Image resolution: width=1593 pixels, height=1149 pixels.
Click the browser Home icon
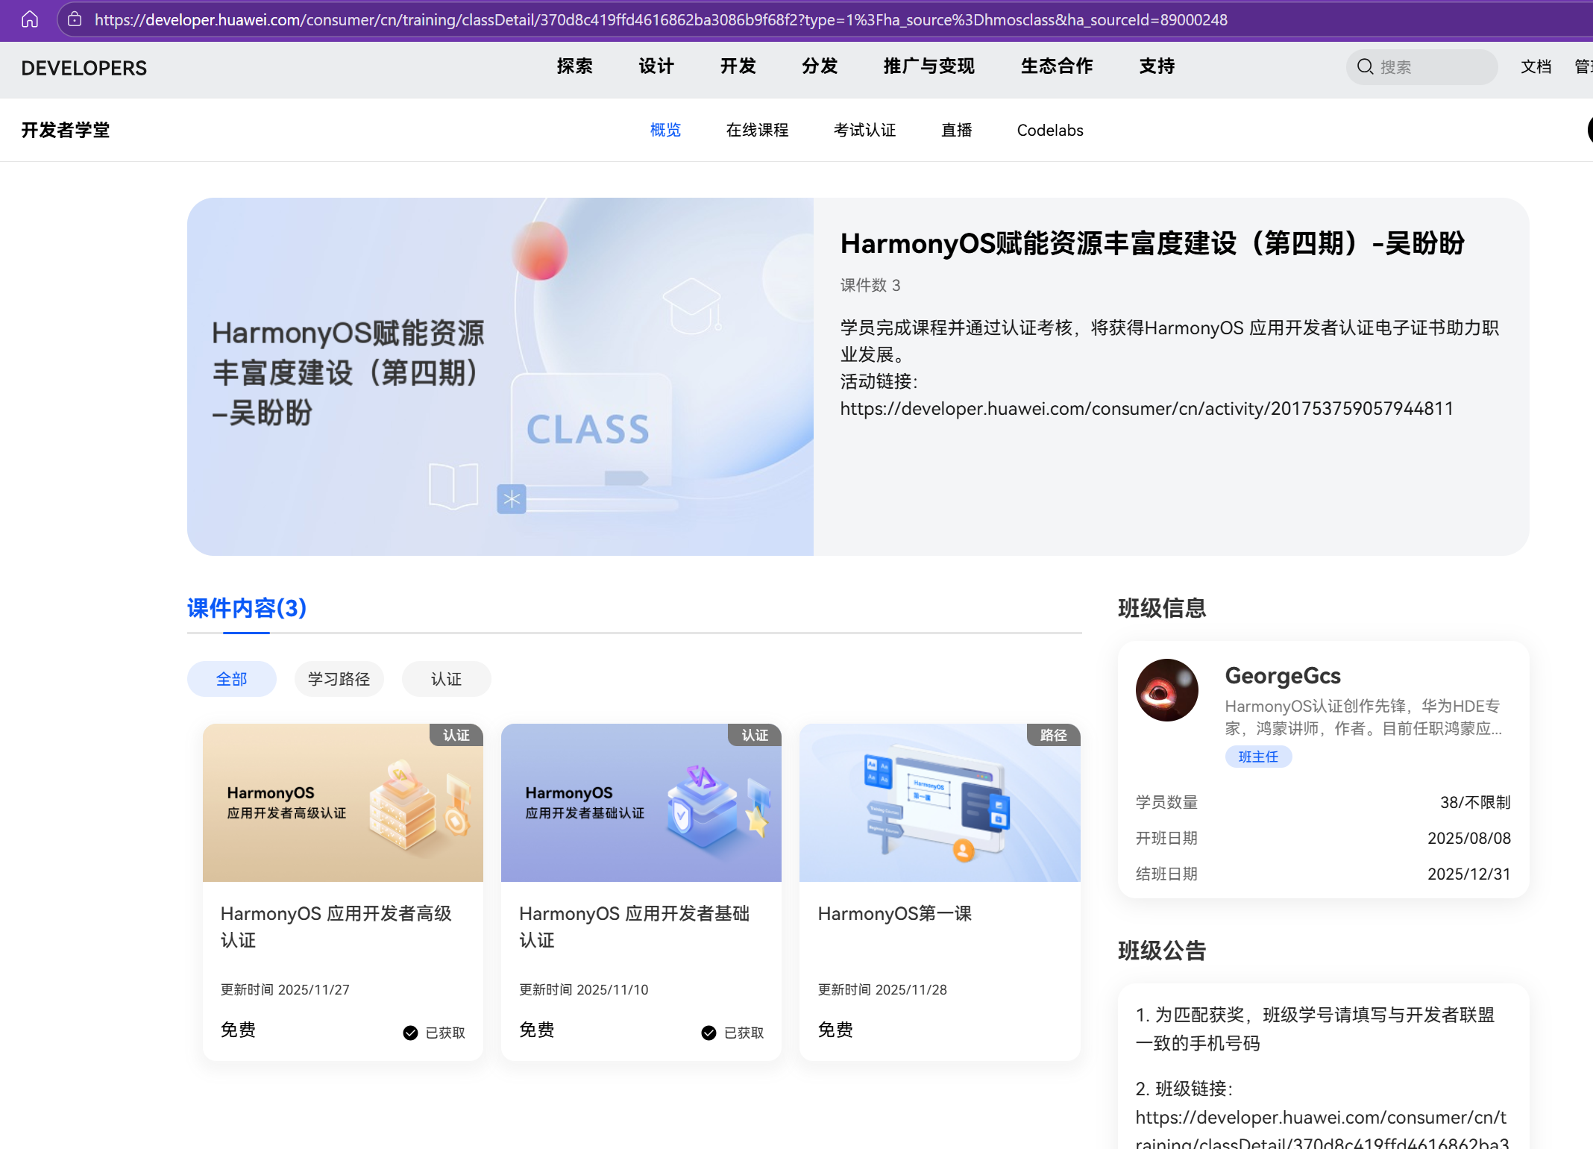[x=29, y=19]
